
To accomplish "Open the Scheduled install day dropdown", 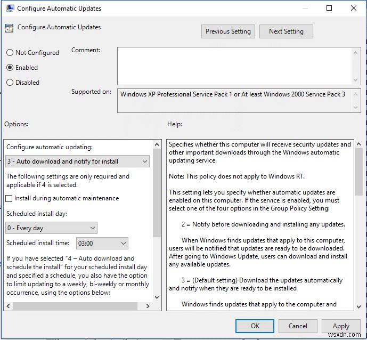I will [51, 228].
